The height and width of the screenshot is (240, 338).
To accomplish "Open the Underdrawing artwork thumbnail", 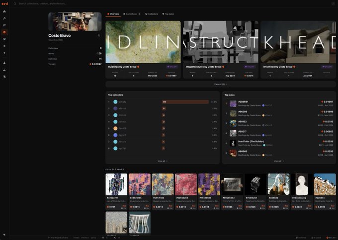I will click(x=302, y=184).
